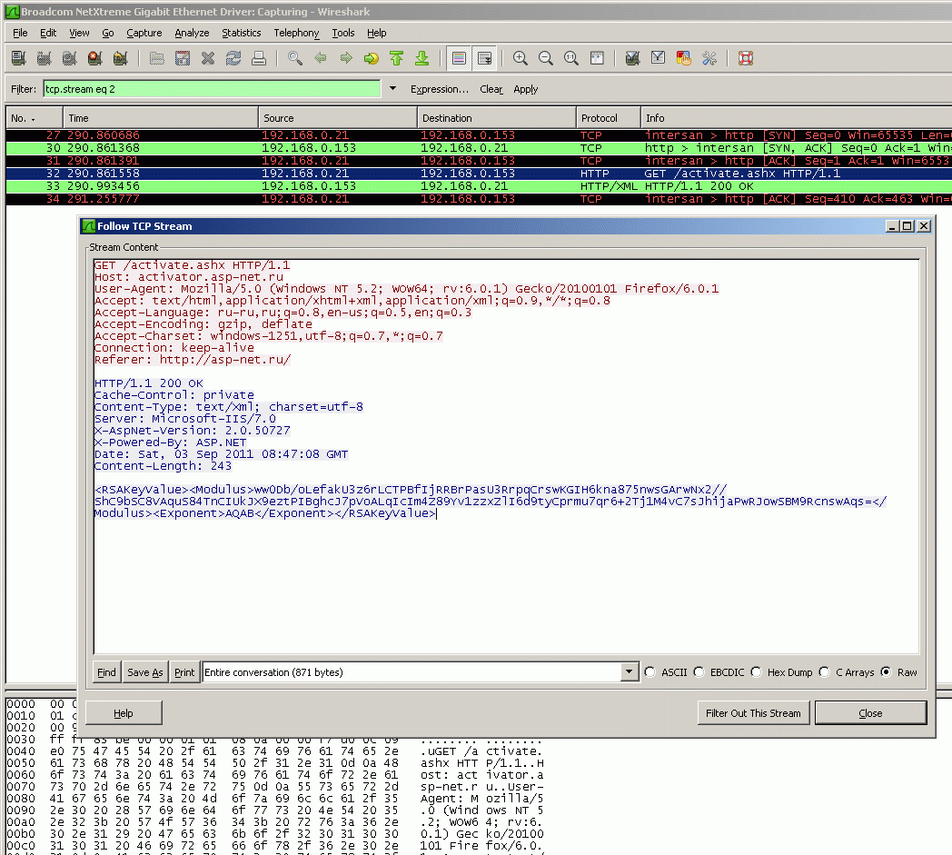Zoom out toolbar icon

(546, 58)
